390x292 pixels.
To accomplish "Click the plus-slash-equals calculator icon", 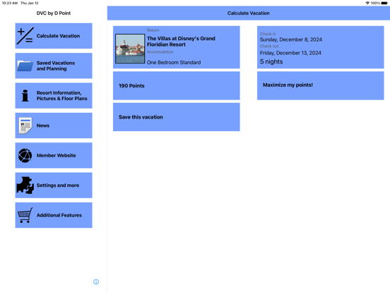I will point(25,36).
